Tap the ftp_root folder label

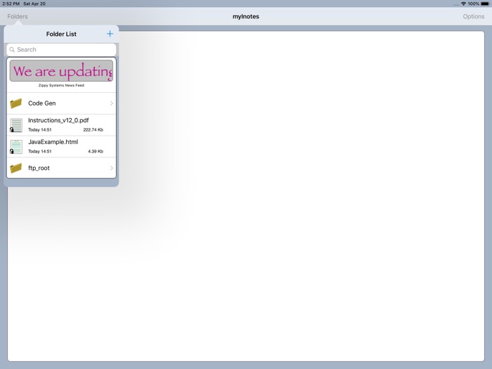(x=39, y=168)
